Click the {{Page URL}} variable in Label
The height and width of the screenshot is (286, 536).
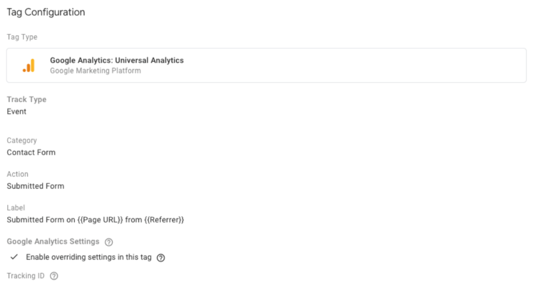coord(100,220)
